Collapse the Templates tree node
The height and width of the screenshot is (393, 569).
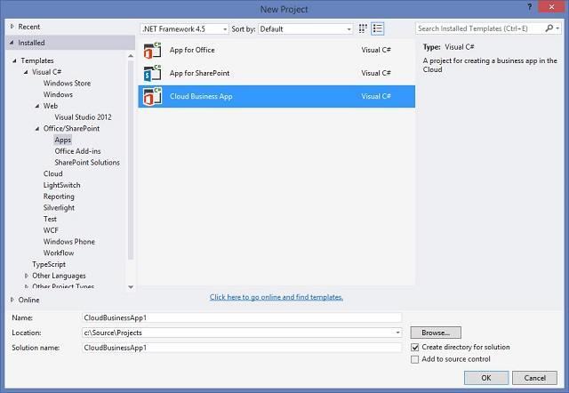coord(14,60)
